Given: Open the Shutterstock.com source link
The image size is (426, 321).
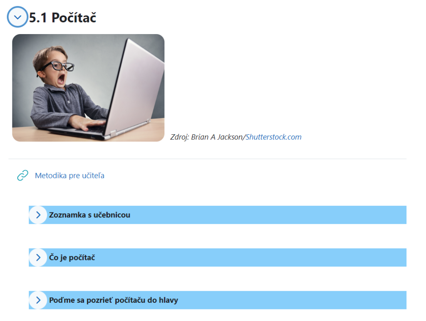Looking at the screenshot, I should click(274, 137).
